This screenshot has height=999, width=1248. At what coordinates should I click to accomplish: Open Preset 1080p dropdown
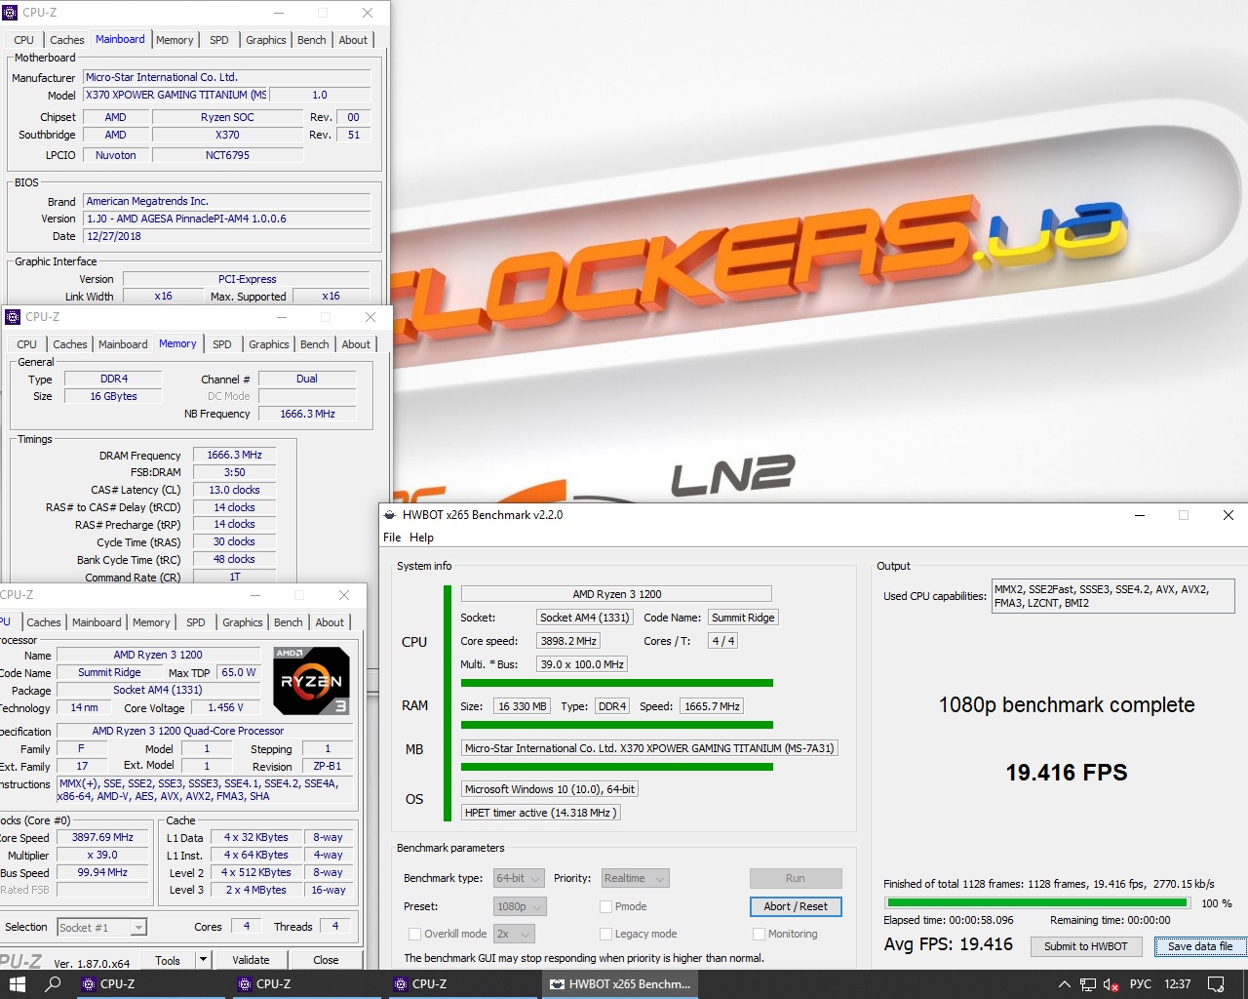(520, 906)
